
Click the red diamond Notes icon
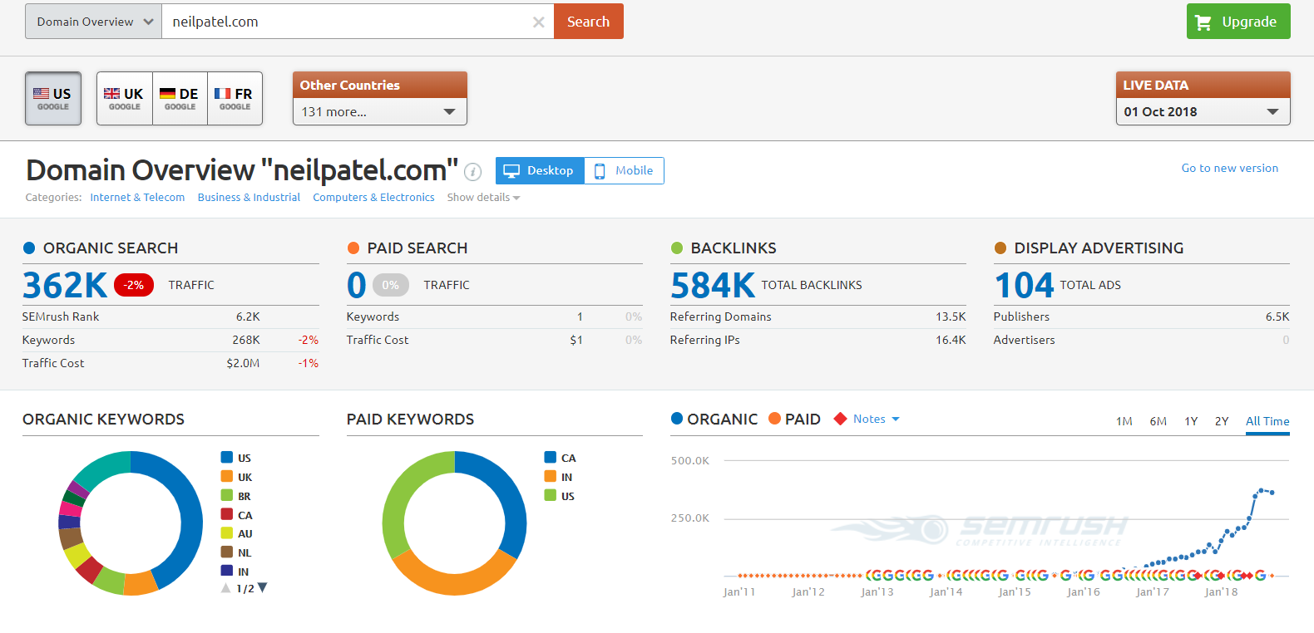point(841,419)
